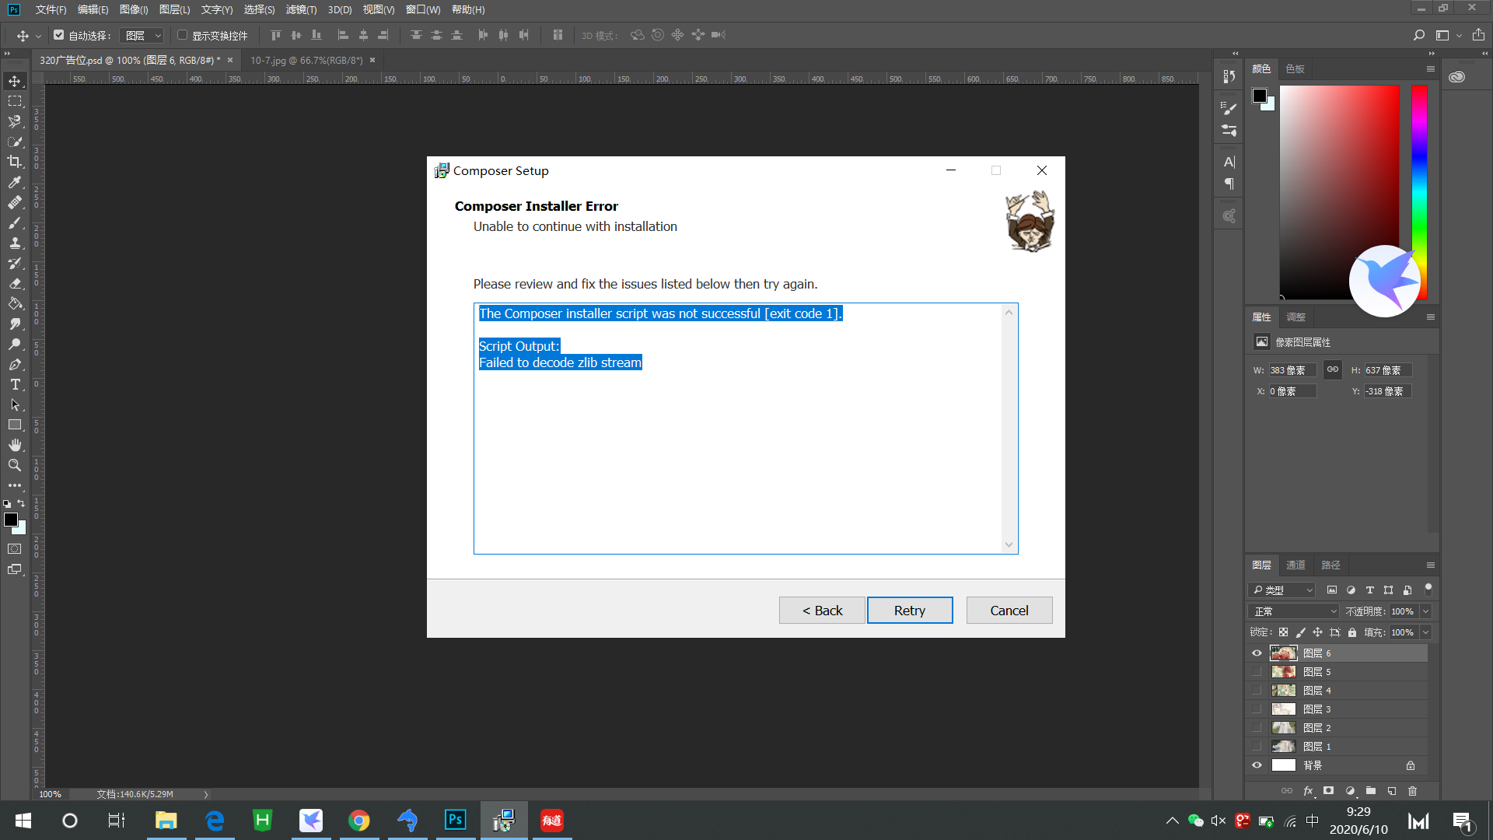
Task: Click the delete layer trash icon
Action: click(1413, 791)
